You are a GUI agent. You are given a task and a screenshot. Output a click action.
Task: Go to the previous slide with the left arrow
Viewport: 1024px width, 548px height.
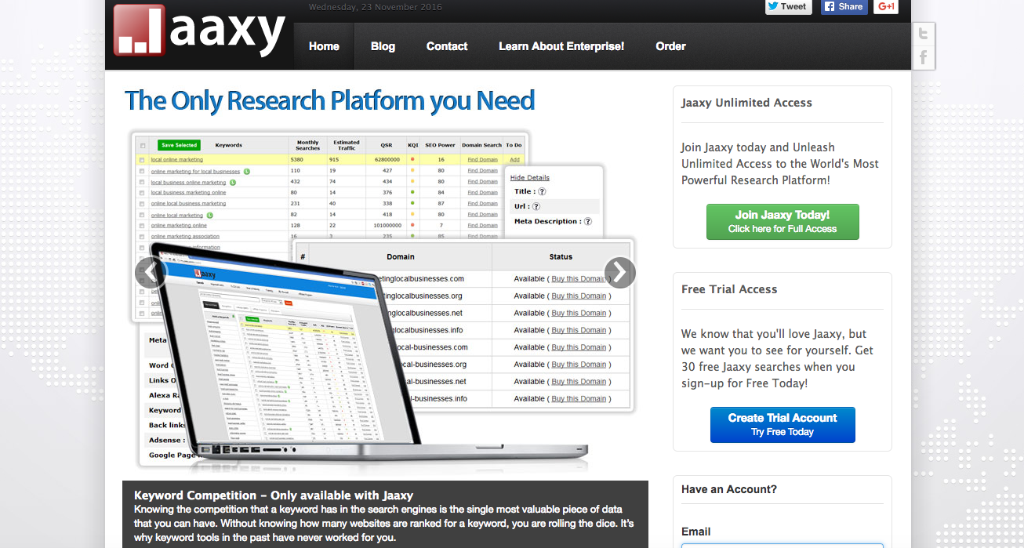pos(151,273)
